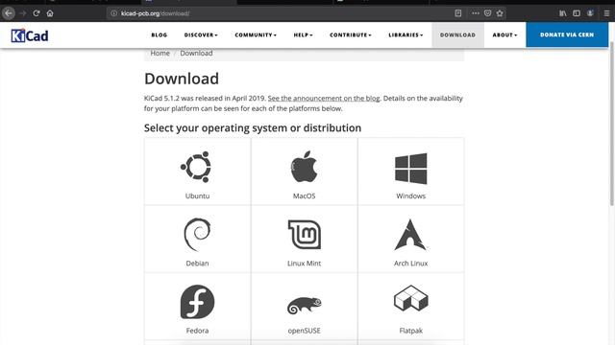Expand the Libraries dropdown menu
Image resolution: width=615 pixels, height=345 pixels.
coord(406,34)
